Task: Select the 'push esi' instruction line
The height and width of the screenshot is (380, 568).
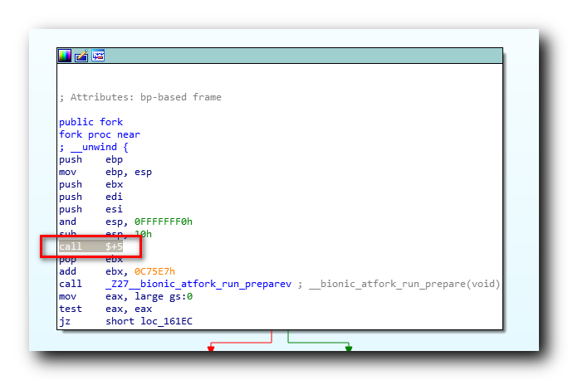Action: tap(91, 209)
